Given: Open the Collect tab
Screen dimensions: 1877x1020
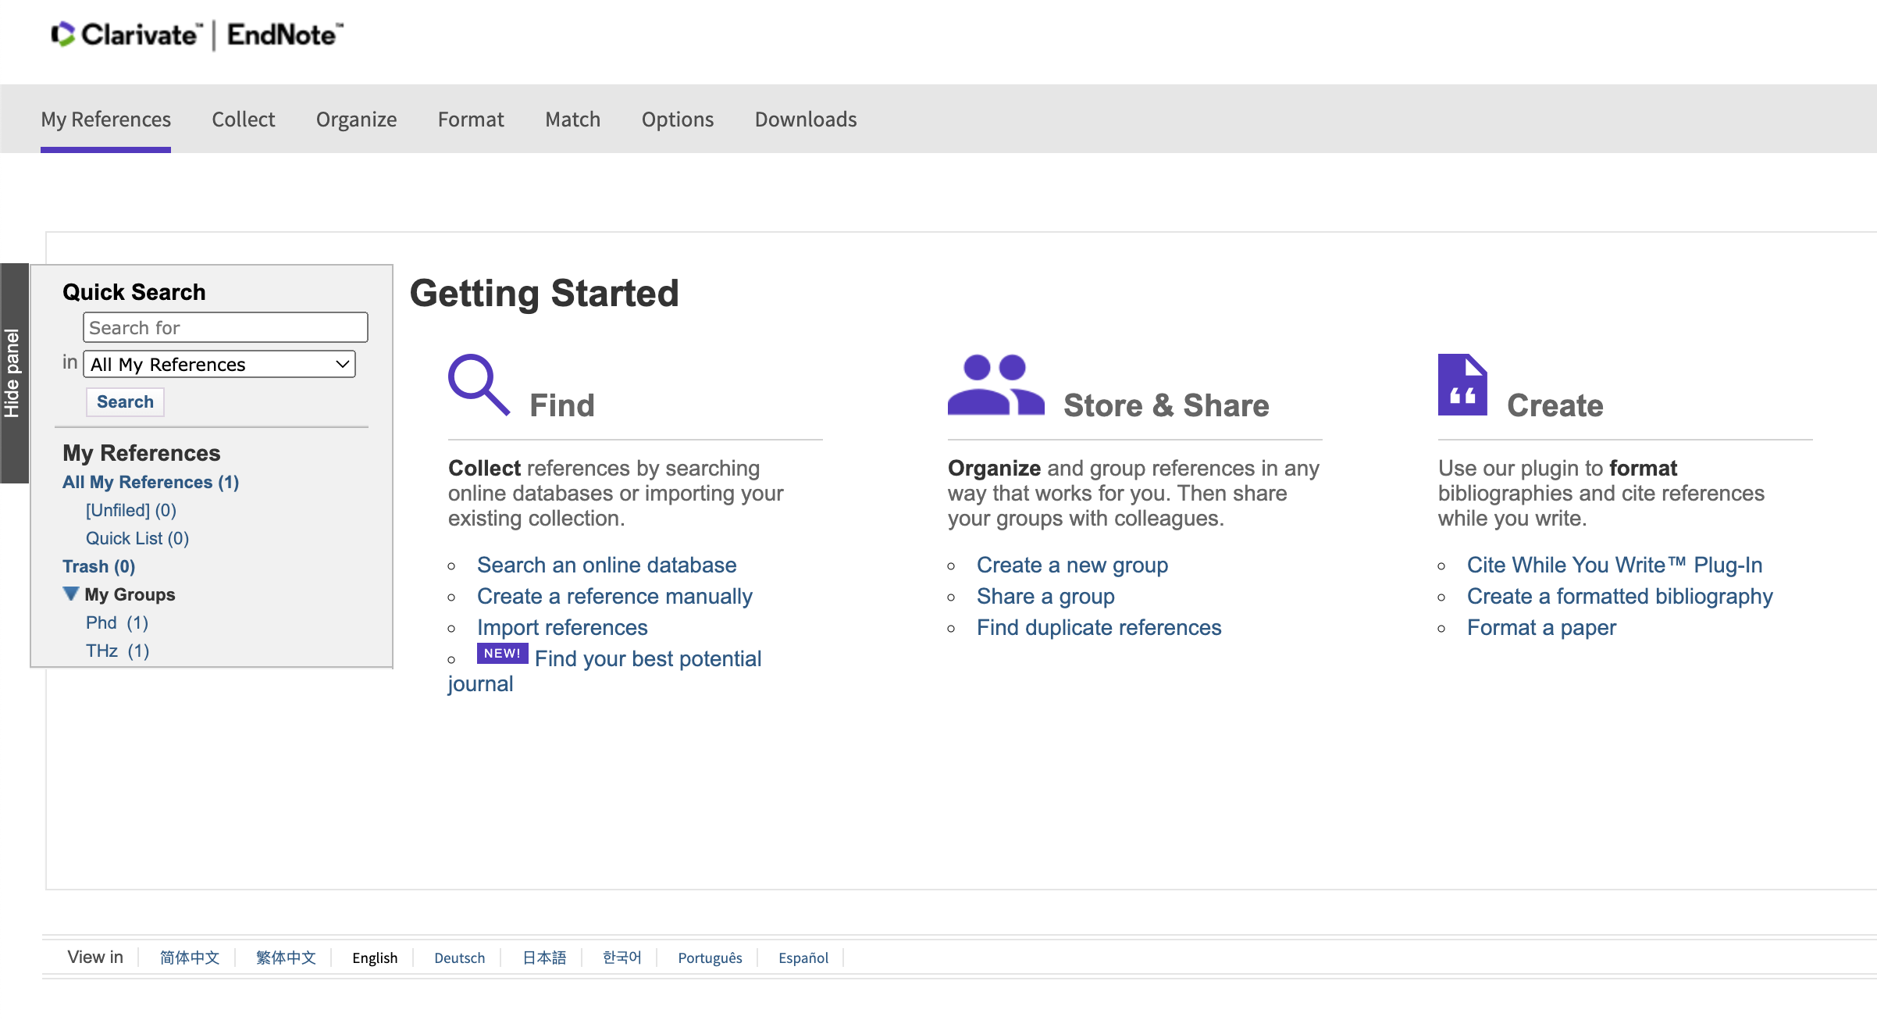Looking at the screenshot, I should (x=243, y=119).
